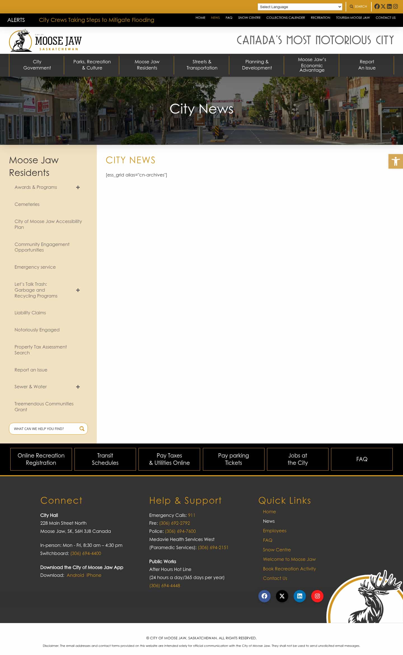The width and height of the screenshot is (403, 655).
Task: Open the footer LinkedIn circle icon
Action: (x=300, y=596)
